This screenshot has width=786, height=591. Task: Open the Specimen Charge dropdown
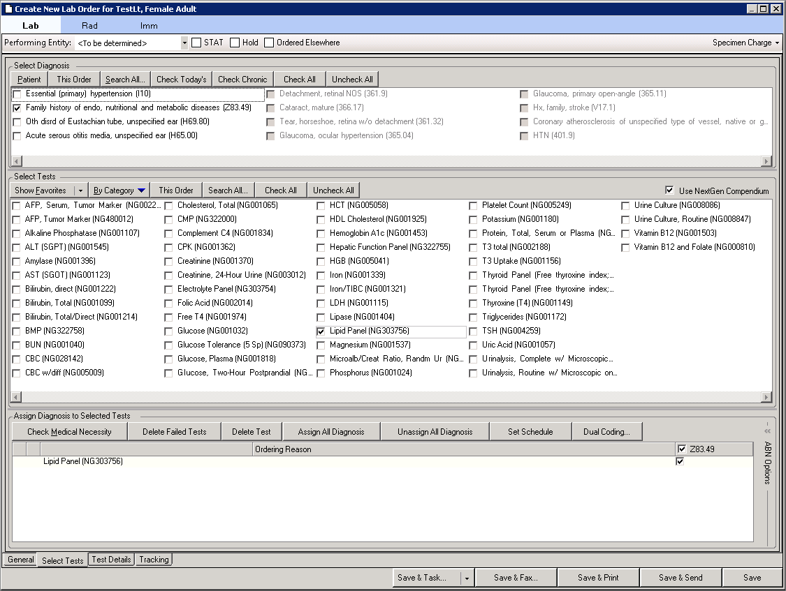[x=746, y=43]
